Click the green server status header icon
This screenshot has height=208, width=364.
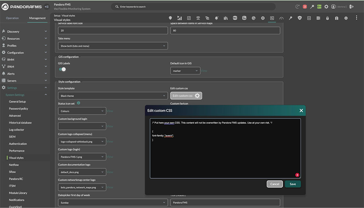[319, 7]
